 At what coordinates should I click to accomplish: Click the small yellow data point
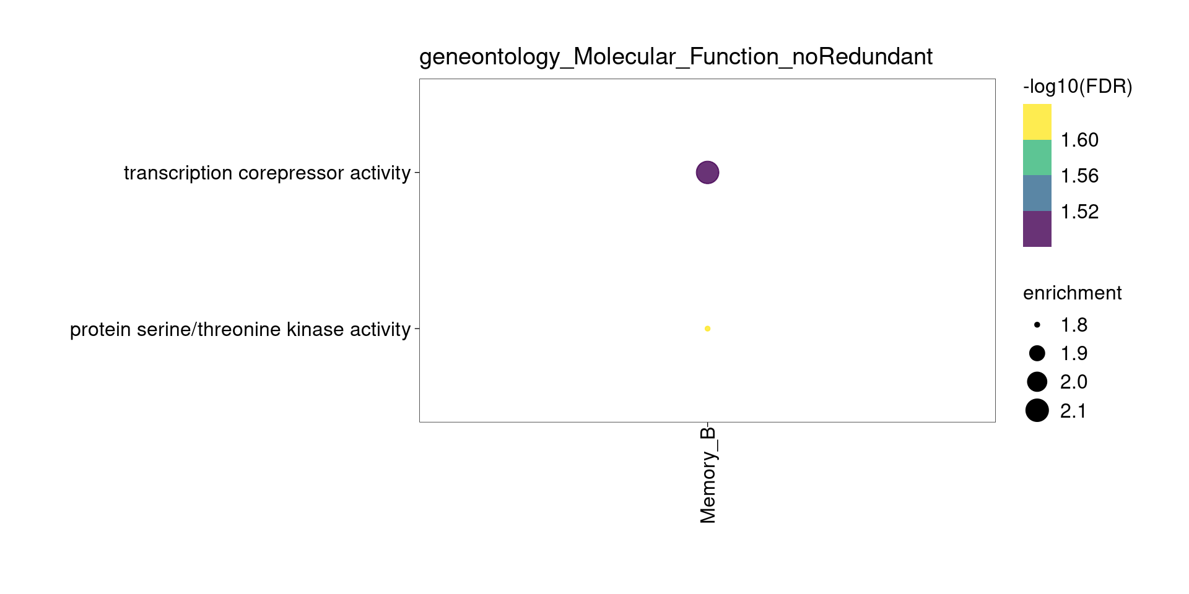707,329
